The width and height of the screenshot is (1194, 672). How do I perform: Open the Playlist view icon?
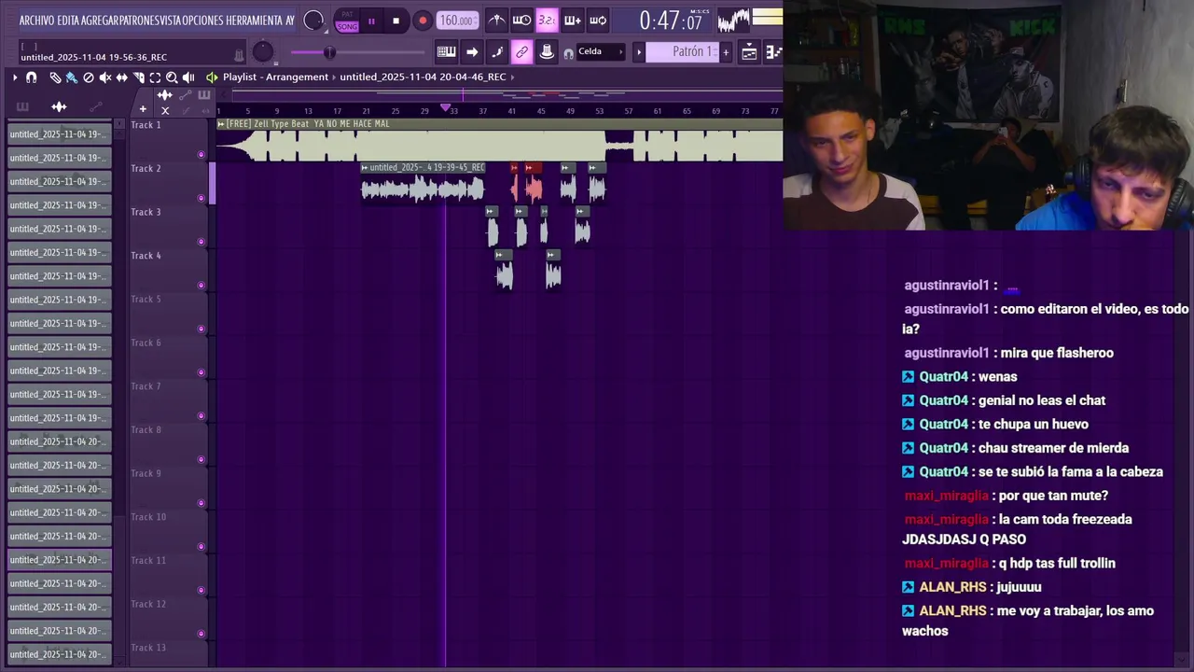(749, 52)
